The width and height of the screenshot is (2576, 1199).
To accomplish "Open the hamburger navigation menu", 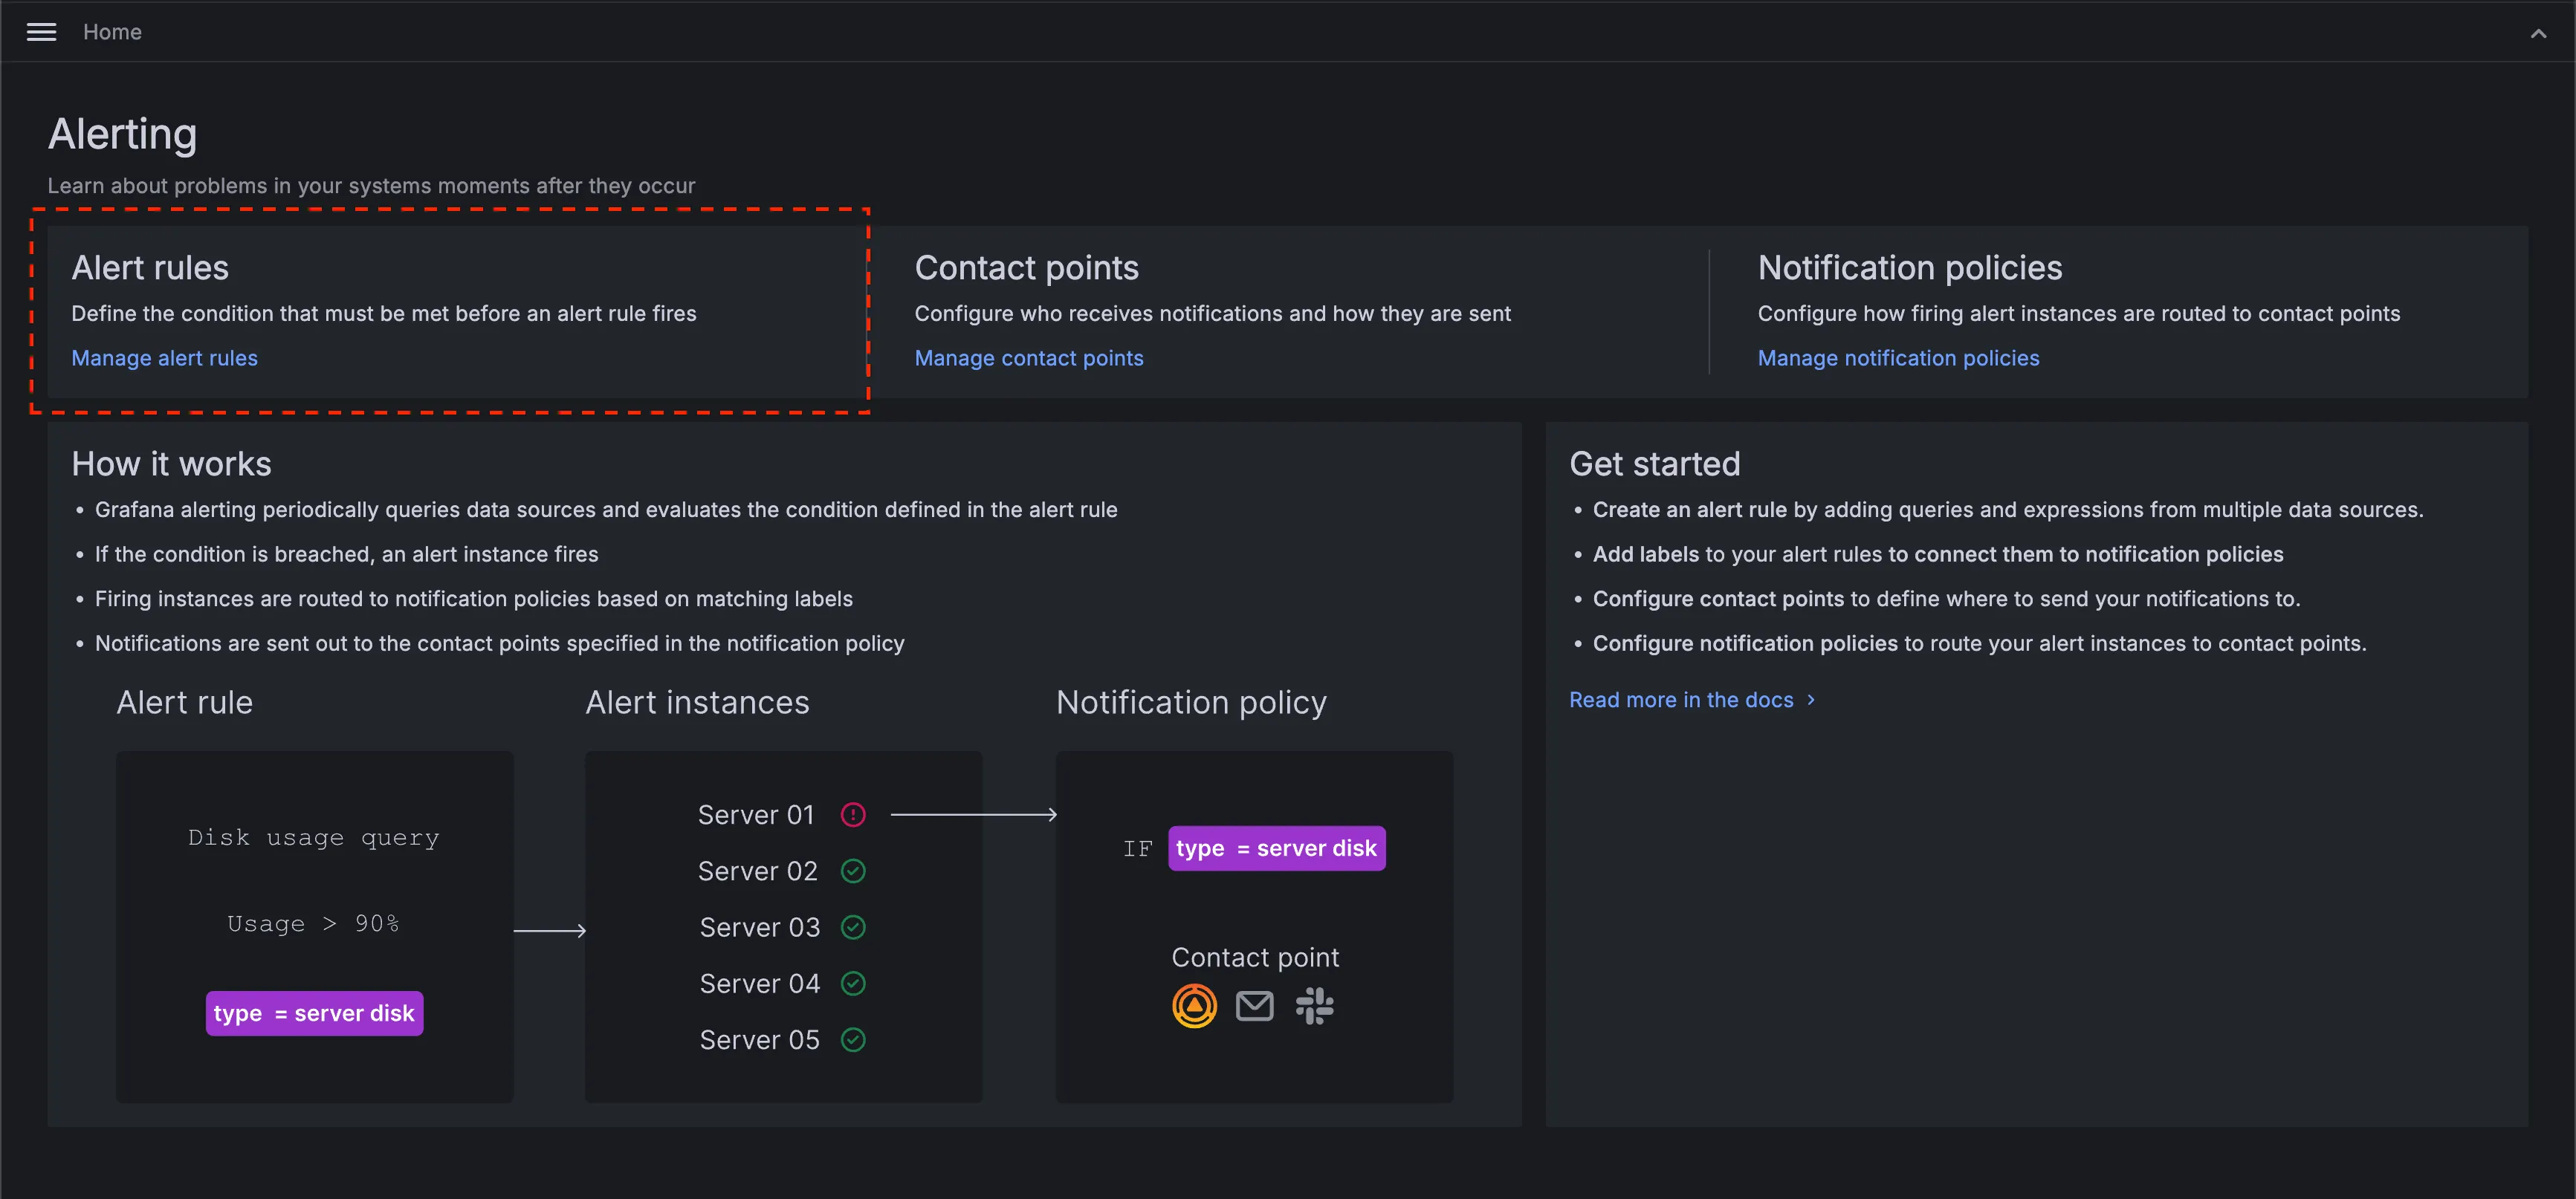I will tap(41, 32).
